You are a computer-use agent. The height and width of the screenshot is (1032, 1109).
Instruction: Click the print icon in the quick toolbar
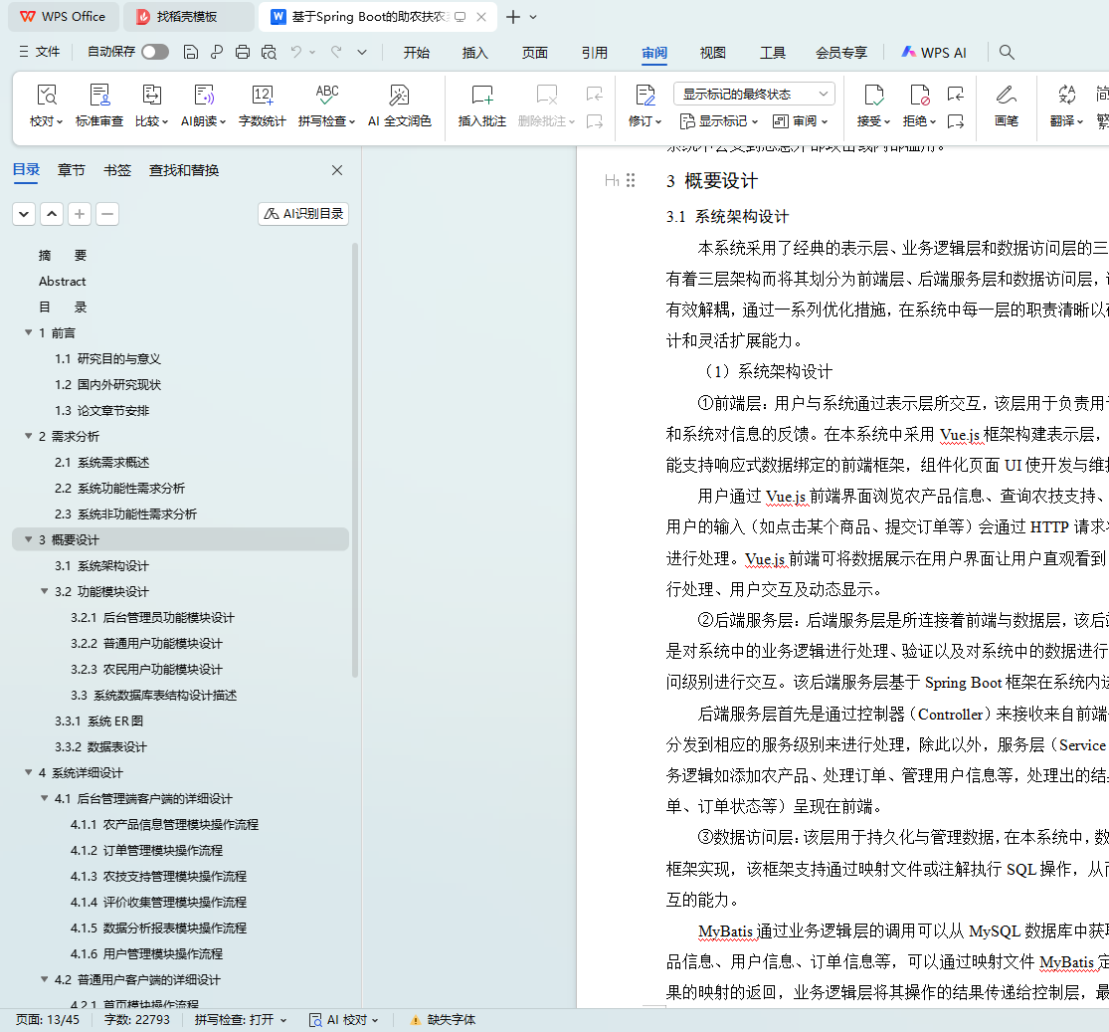click(x=243, y=53)
